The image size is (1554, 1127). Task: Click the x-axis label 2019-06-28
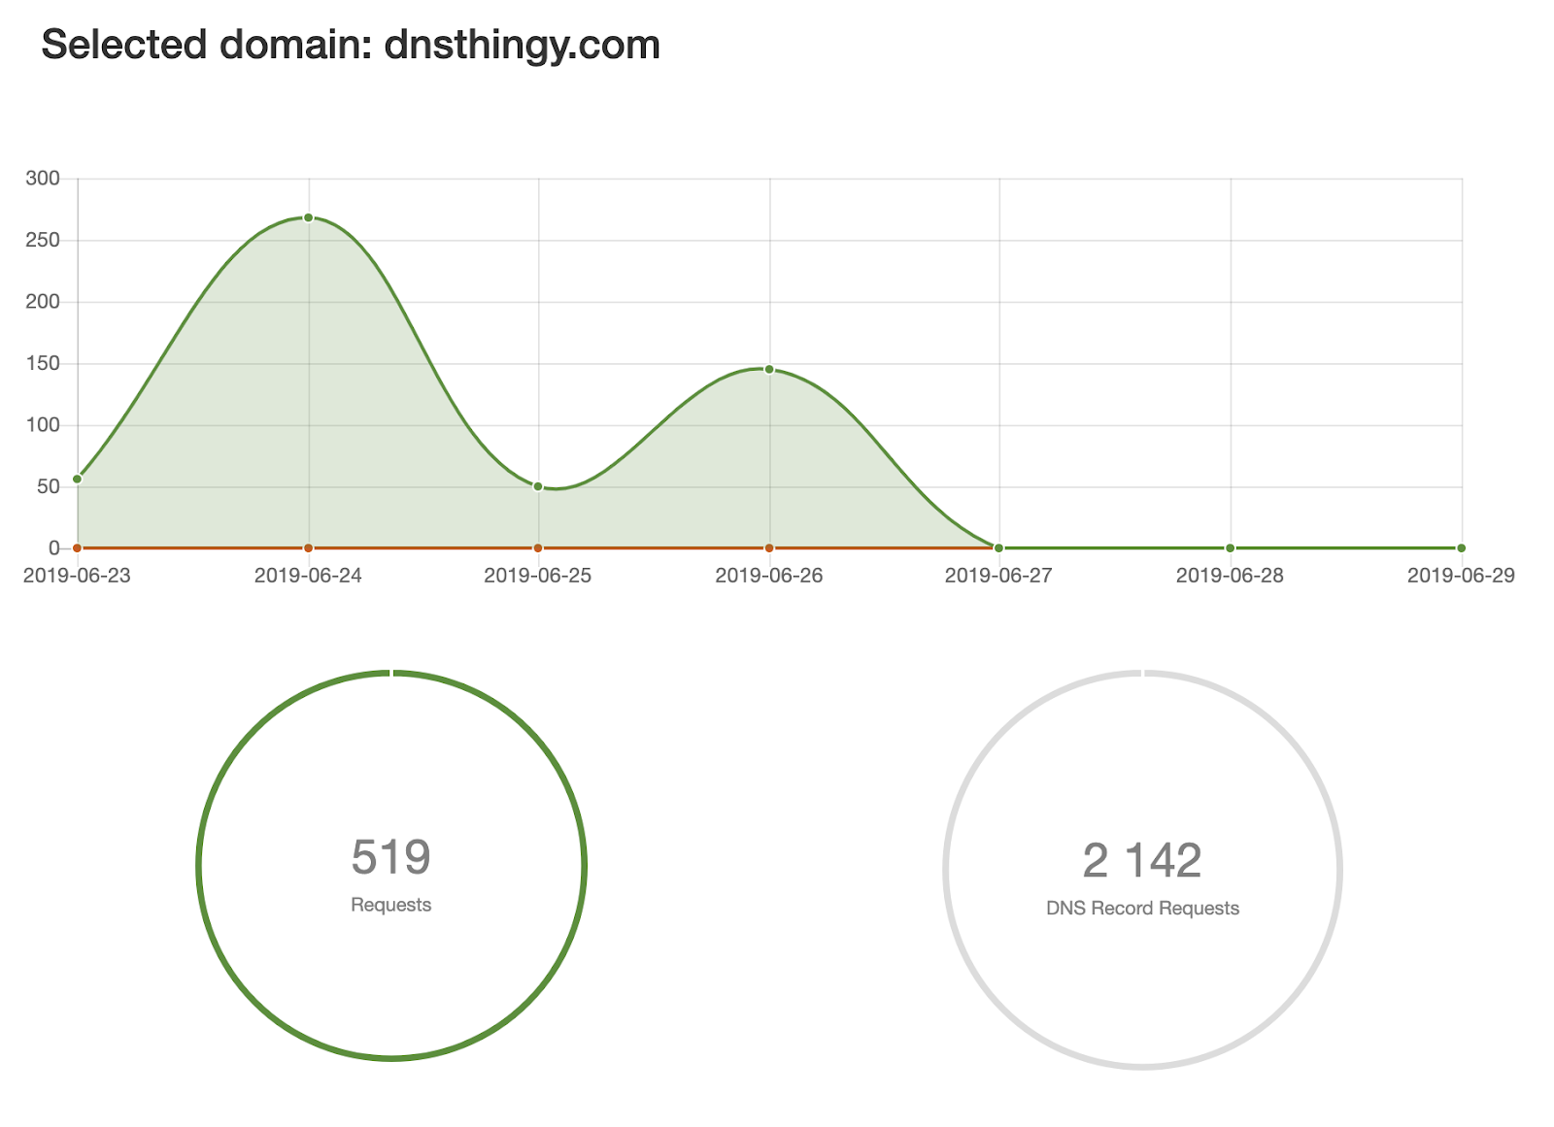point(1230,576)
